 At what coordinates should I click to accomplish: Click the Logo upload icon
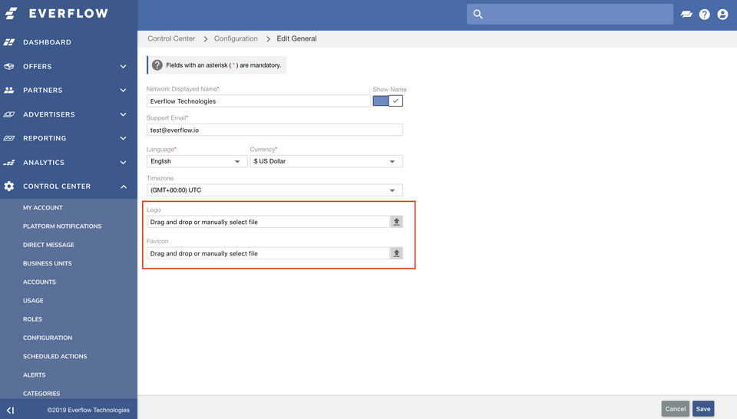point(396,222)
